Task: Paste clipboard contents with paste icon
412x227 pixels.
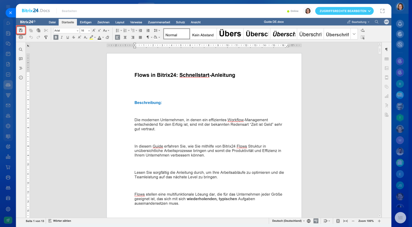Action: [38, 31]
